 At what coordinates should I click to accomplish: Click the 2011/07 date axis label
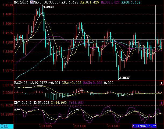(114, 126)
